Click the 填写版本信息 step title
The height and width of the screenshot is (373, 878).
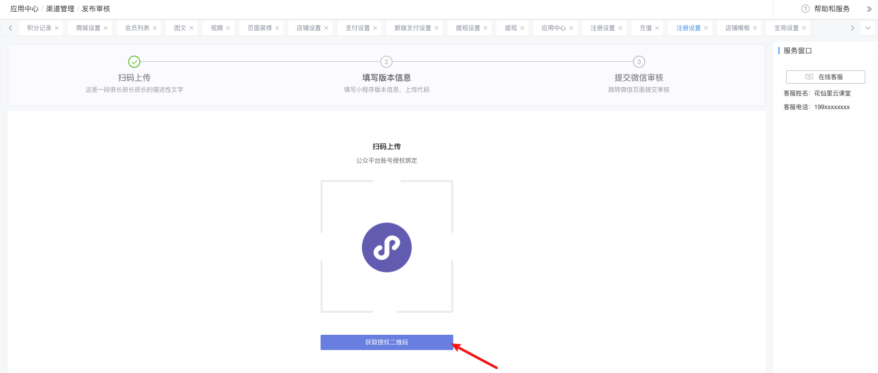386,78
